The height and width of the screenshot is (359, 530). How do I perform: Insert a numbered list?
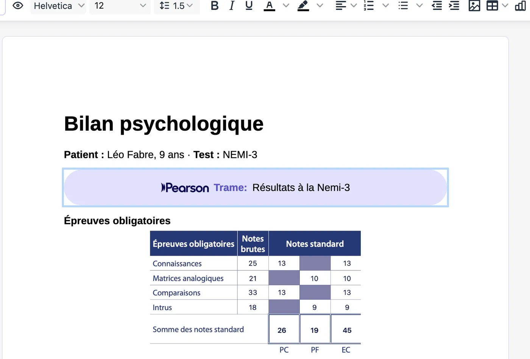369,6
